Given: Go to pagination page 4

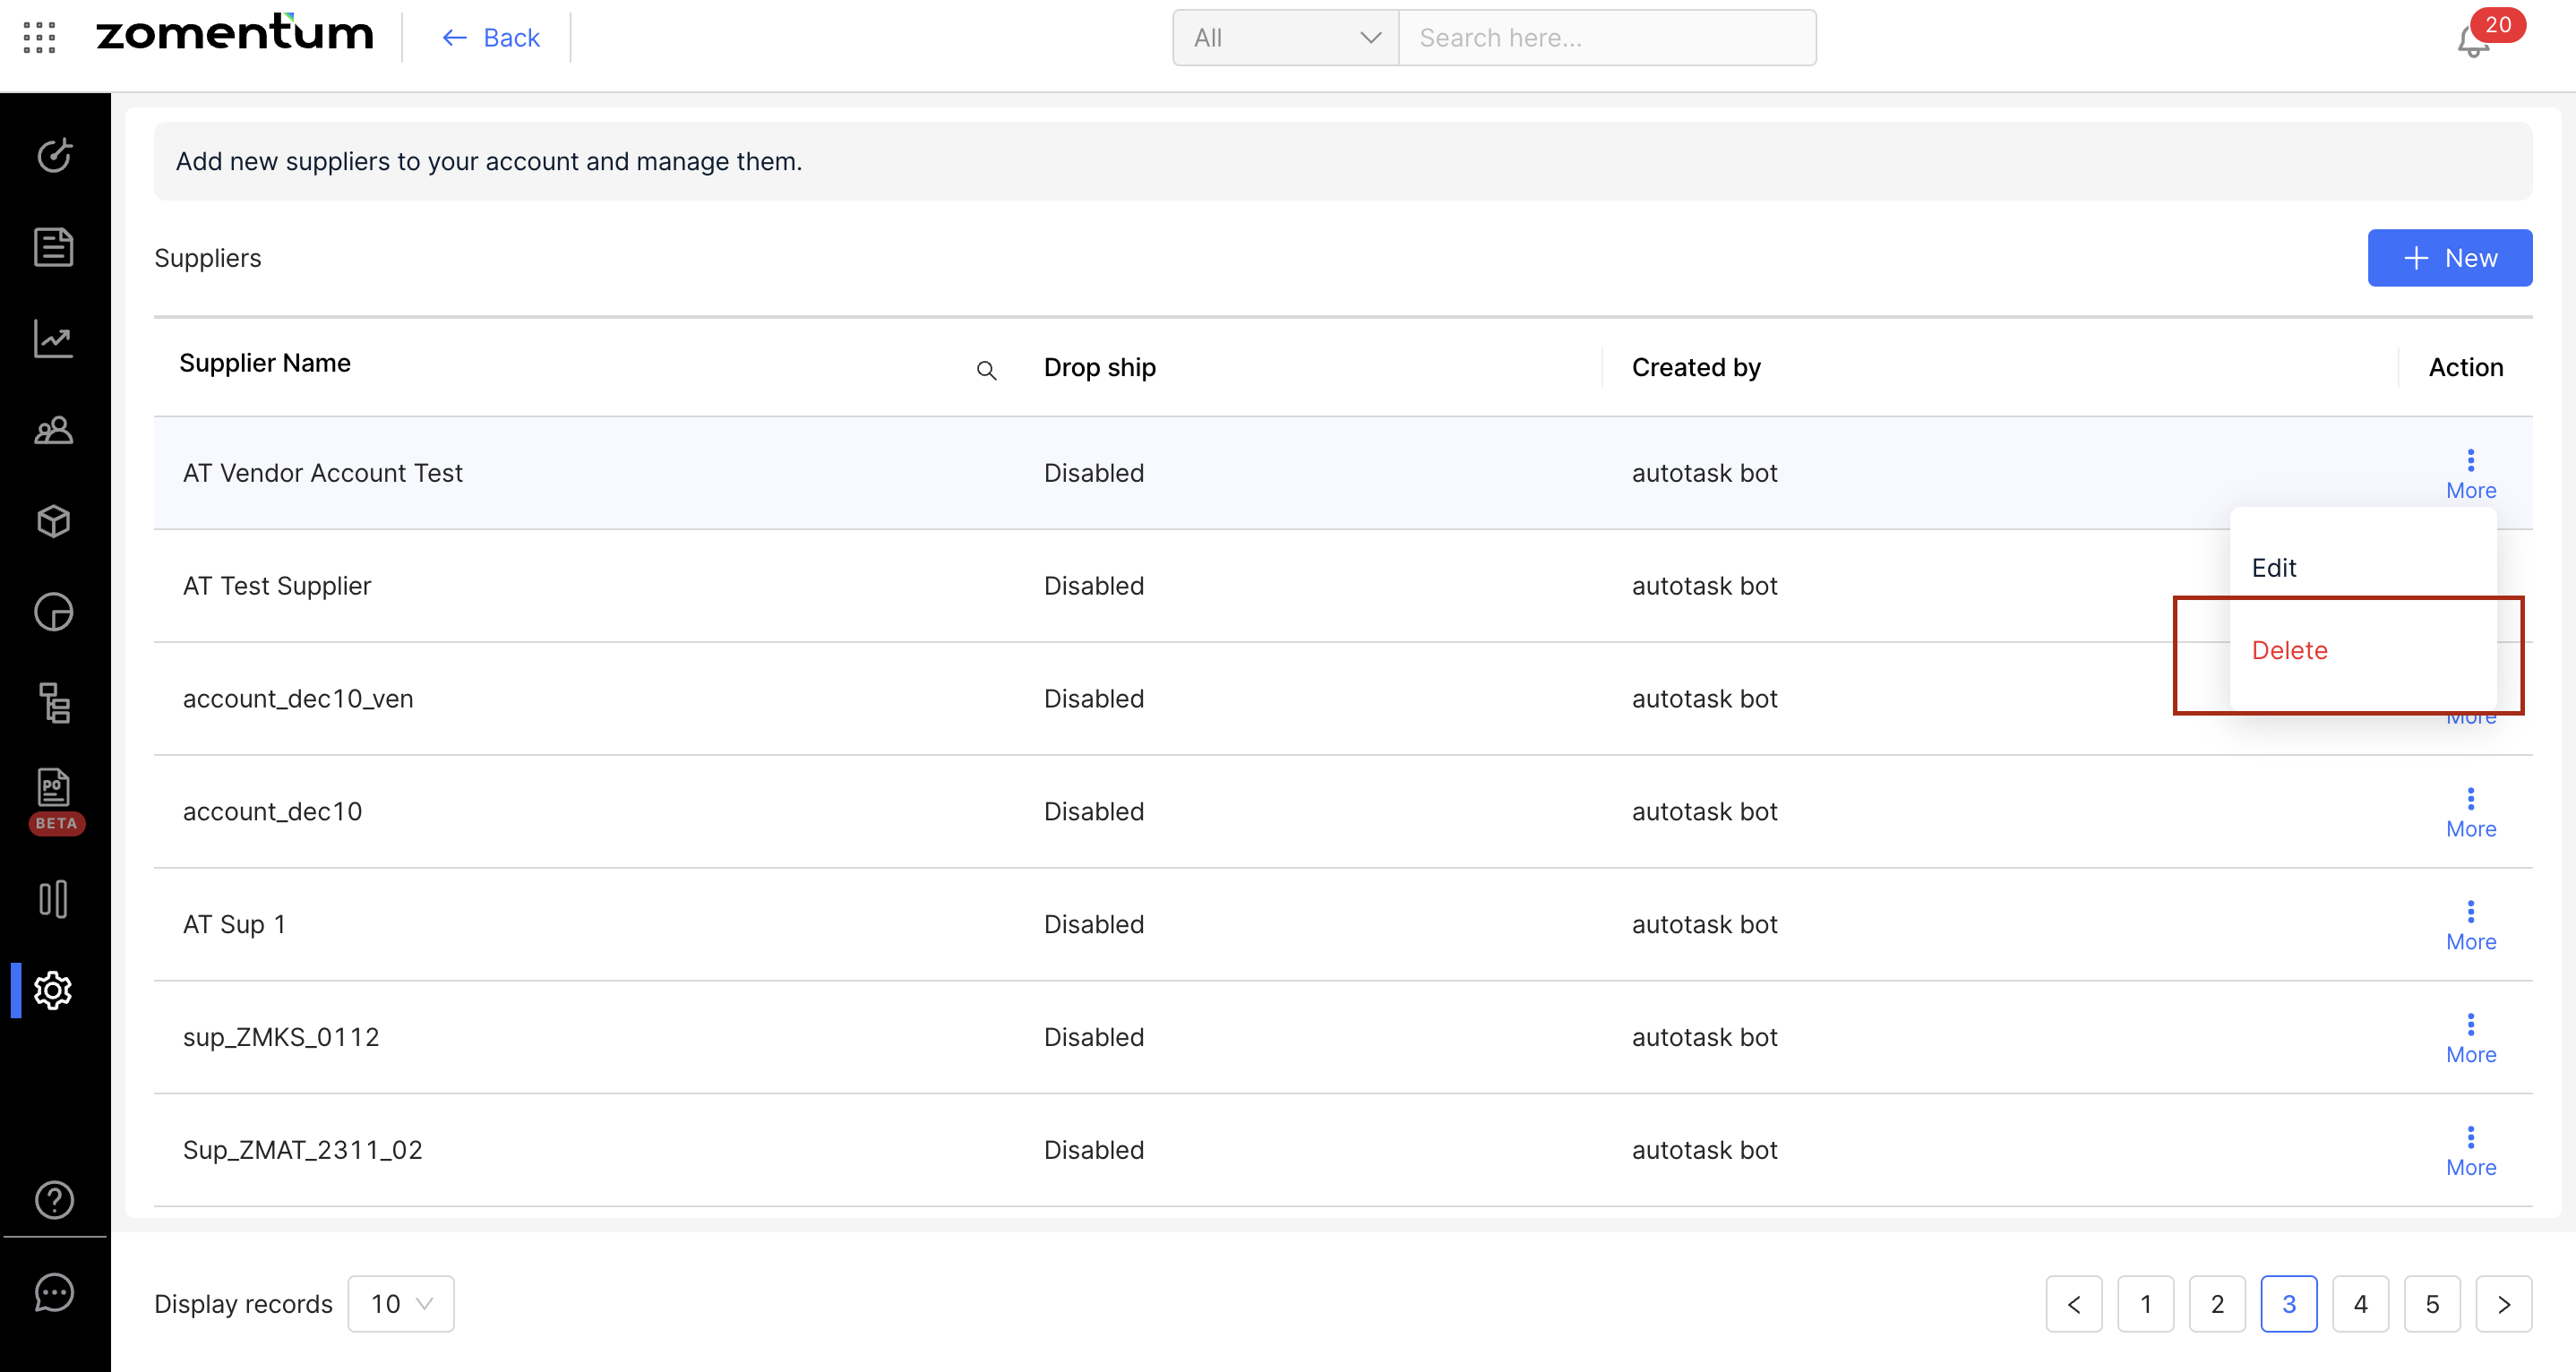Looking at the screenshot, I should (2360, 1303).
